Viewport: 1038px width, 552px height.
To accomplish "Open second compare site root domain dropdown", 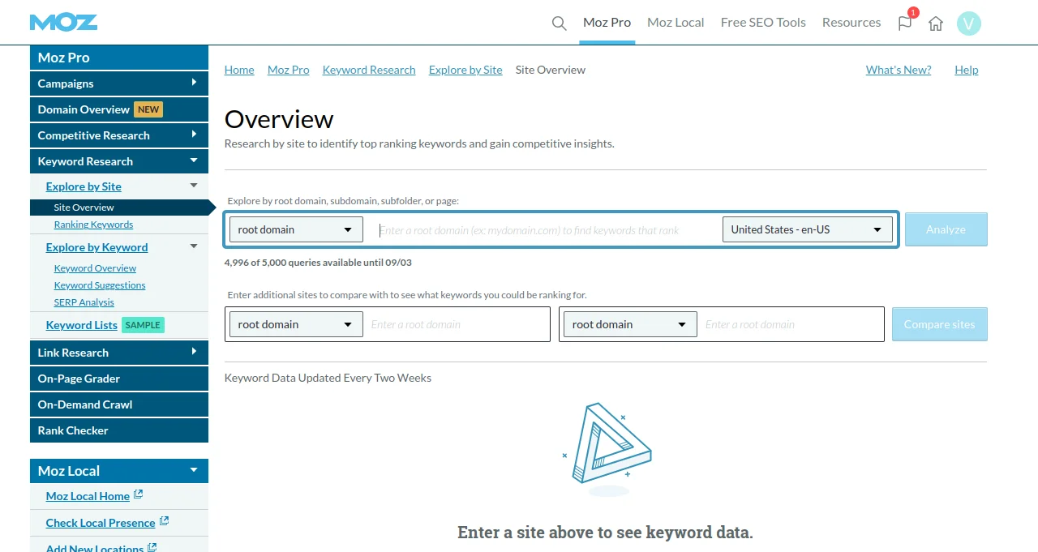I will click(630, 324).
